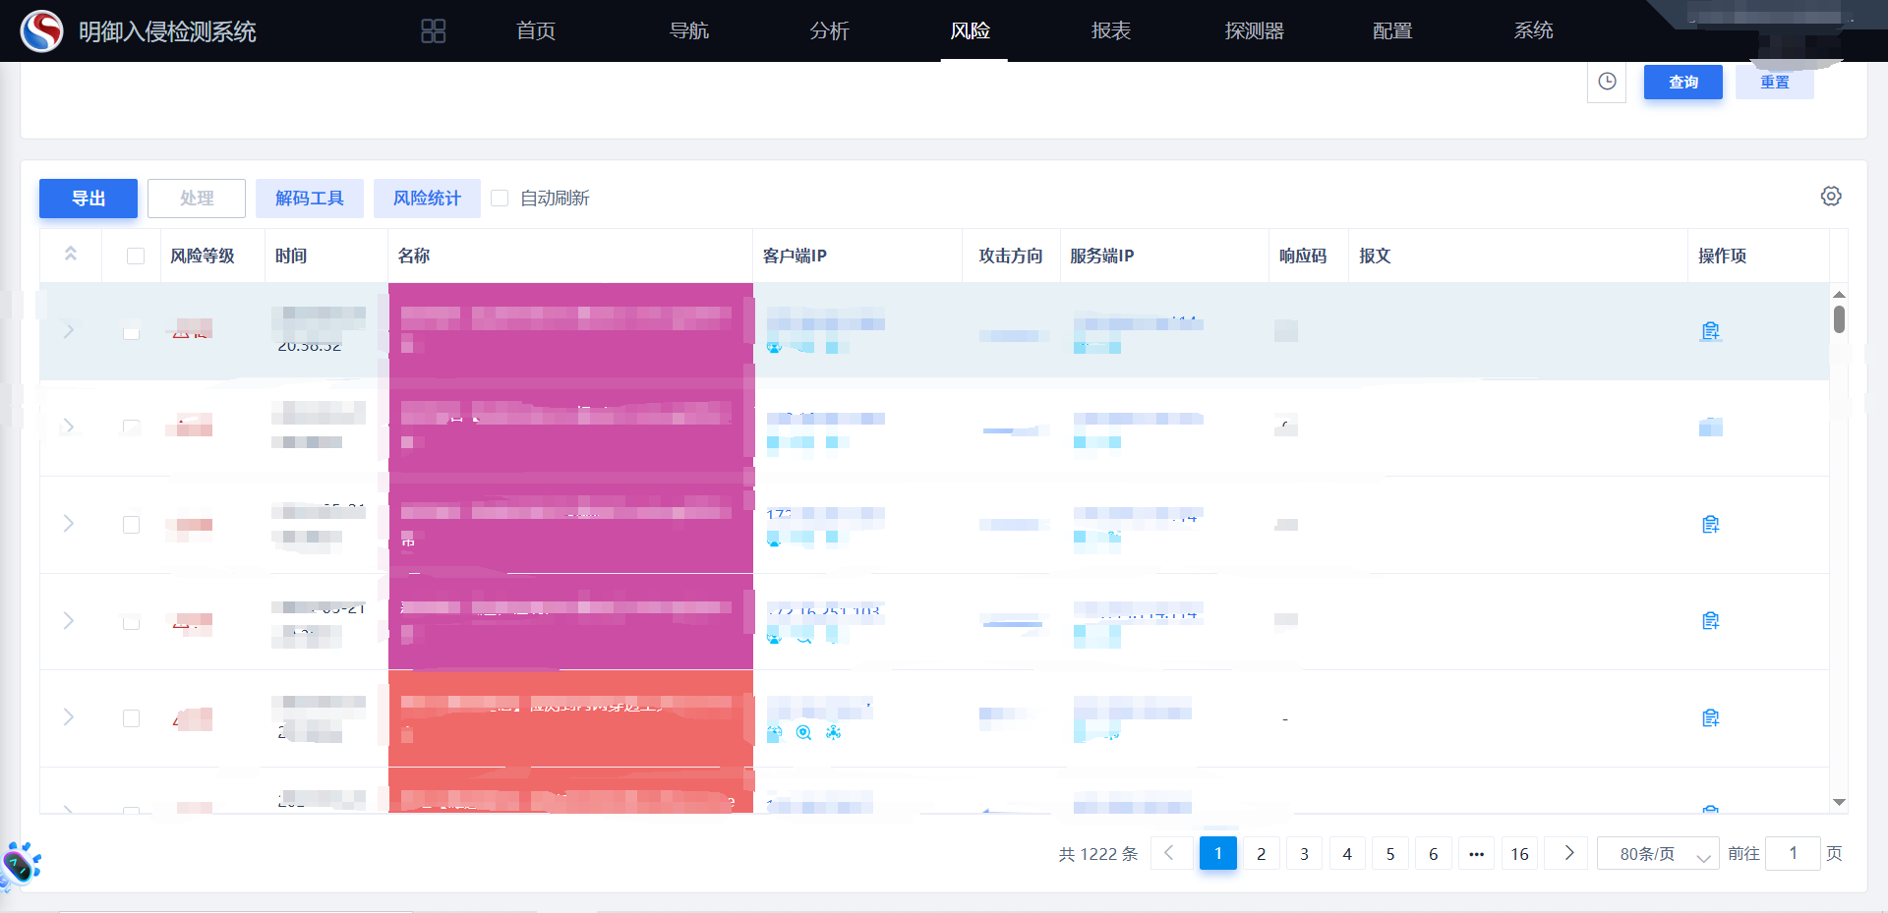Screen dimensions: 1888x913
Task: Click the search magnifier icon in fifth row
Action: click(x=803, y=732)
